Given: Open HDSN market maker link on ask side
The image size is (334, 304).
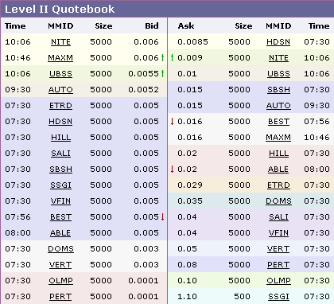Looking at the screenshot, I should (278, 42).
